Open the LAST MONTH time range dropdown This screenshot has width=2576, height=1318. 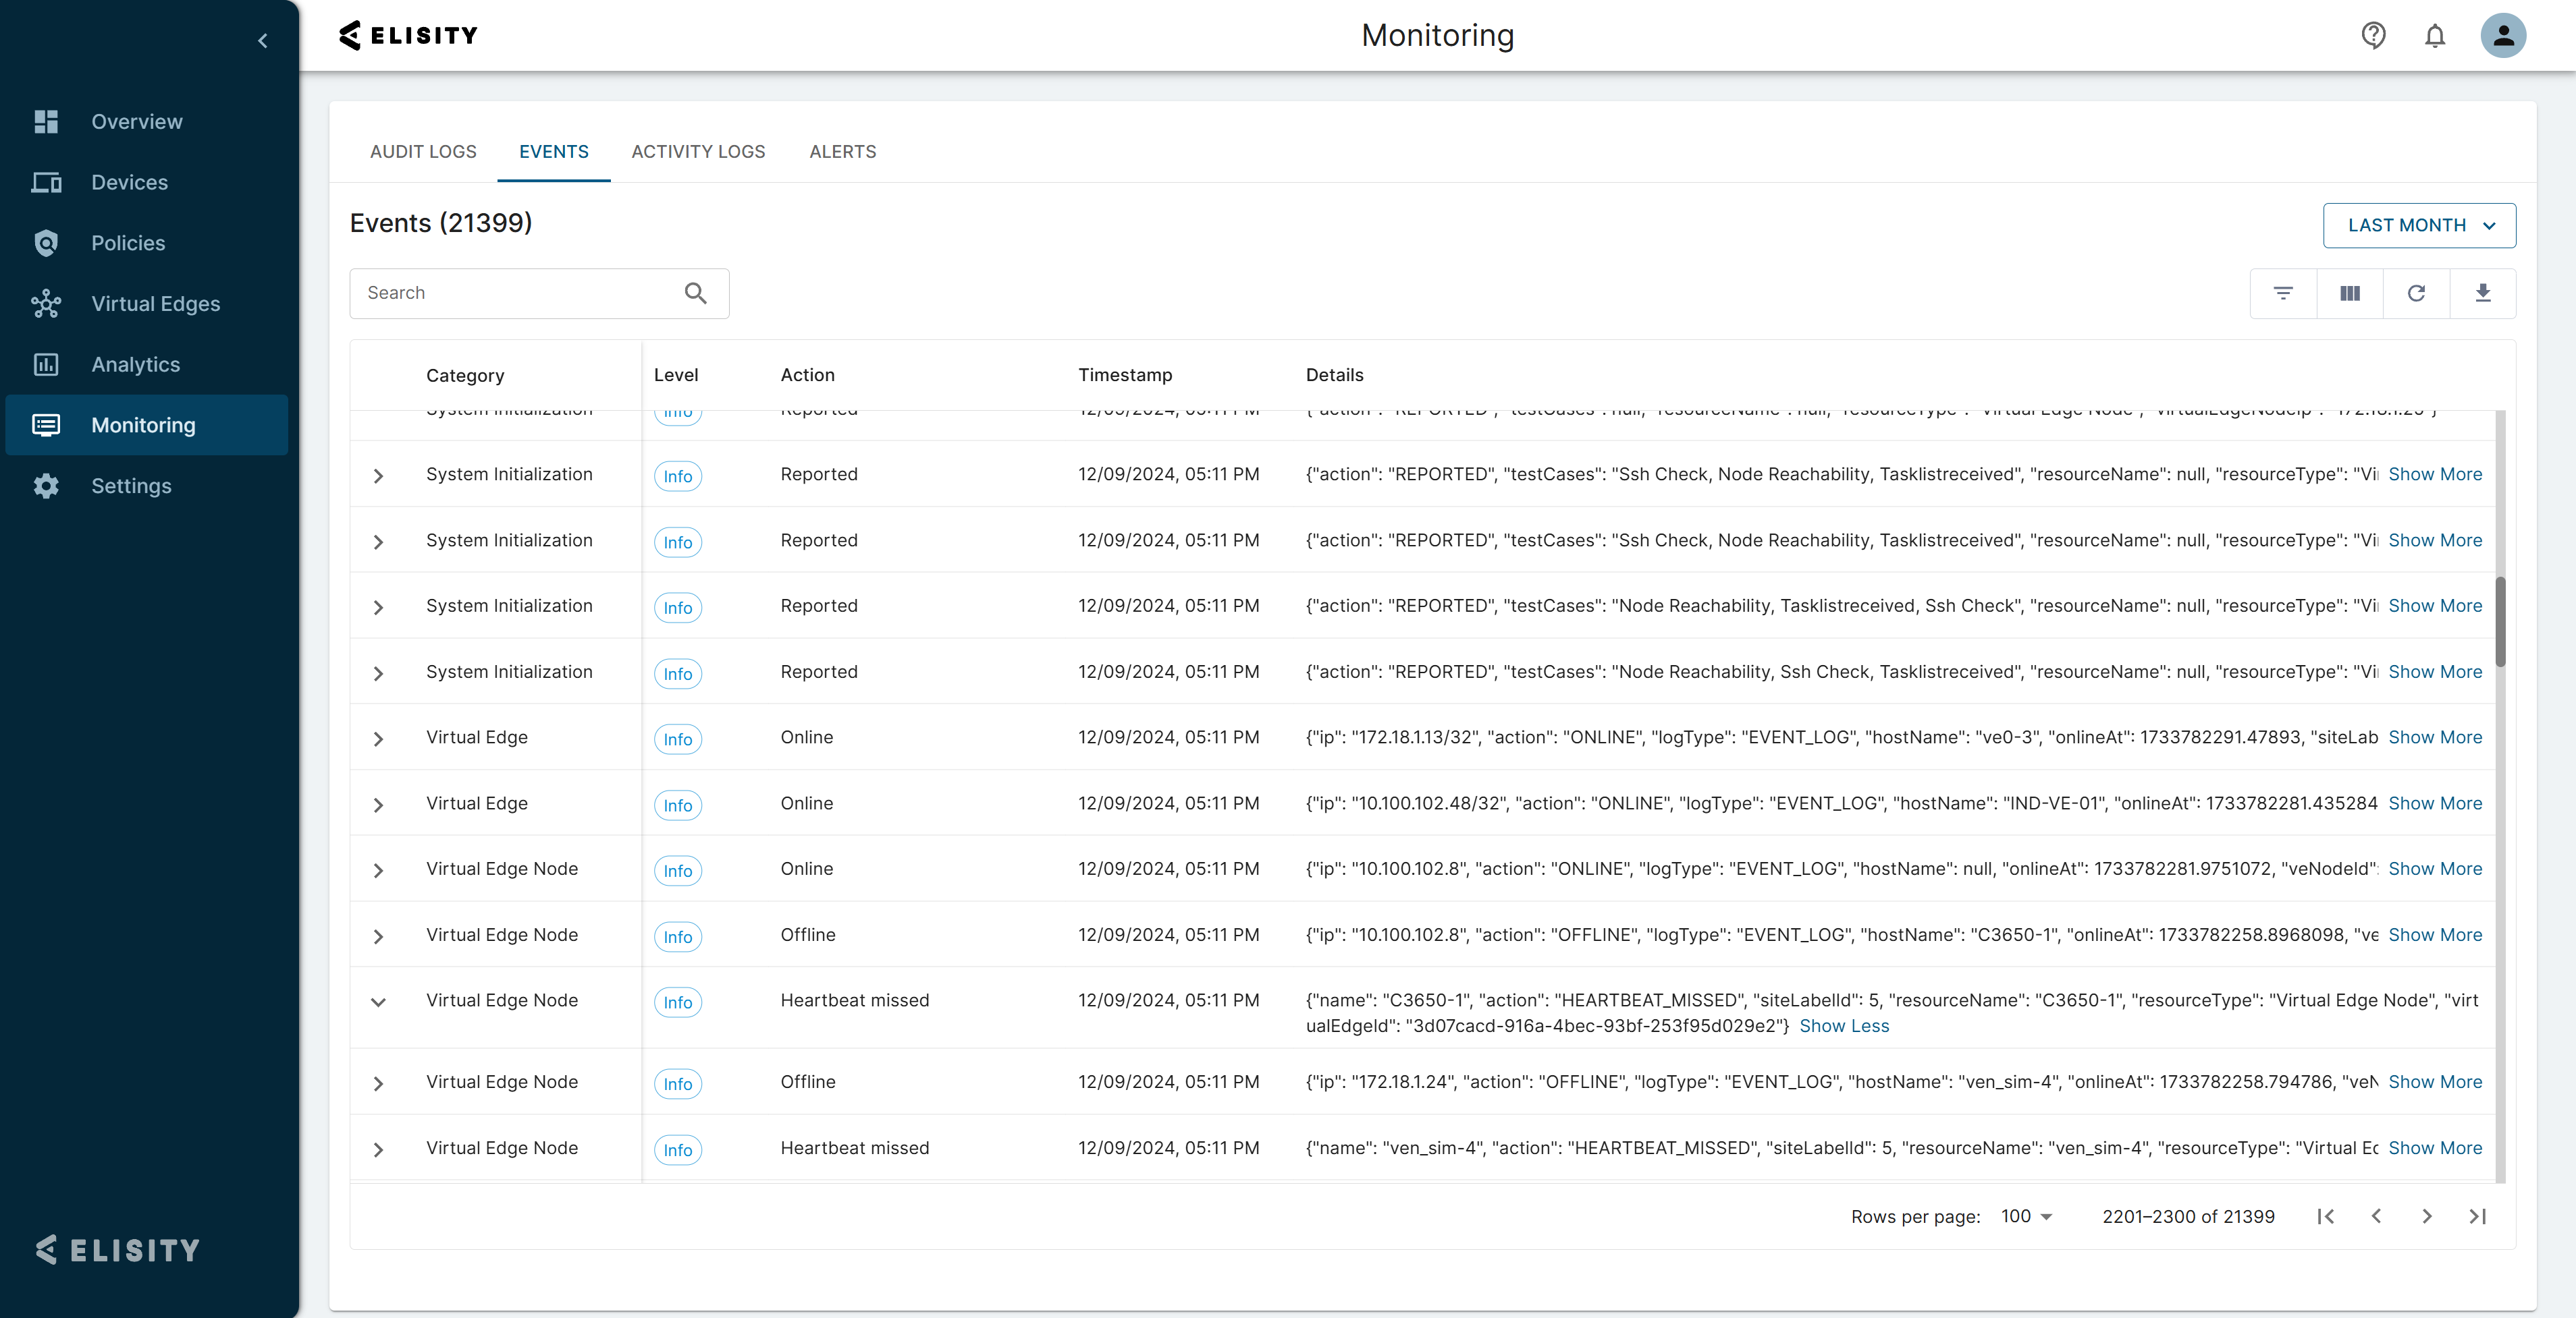(x=2419, y=226)
